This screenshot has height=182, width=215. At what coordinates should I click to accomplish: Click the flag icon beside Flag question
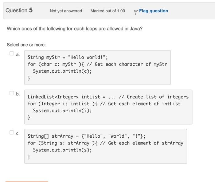[136, 12]
